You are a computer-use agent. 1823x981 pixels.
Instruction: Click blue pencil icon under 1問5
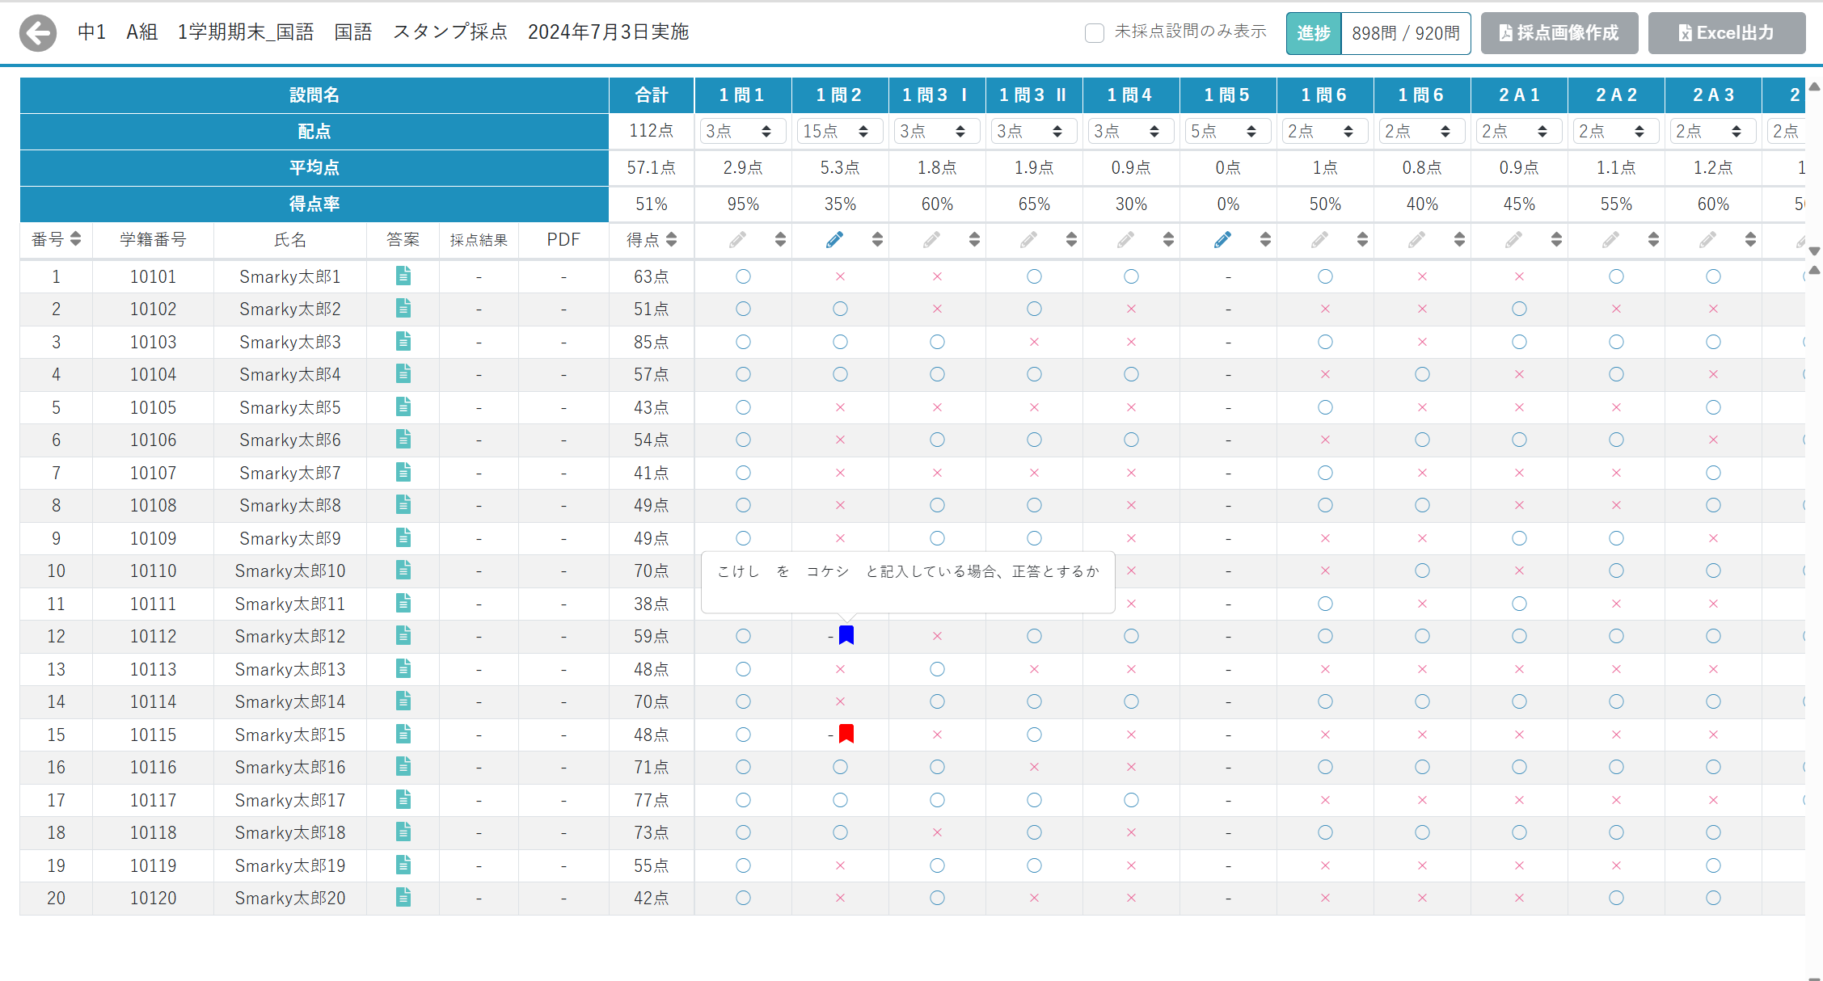tap(1222, 239)
